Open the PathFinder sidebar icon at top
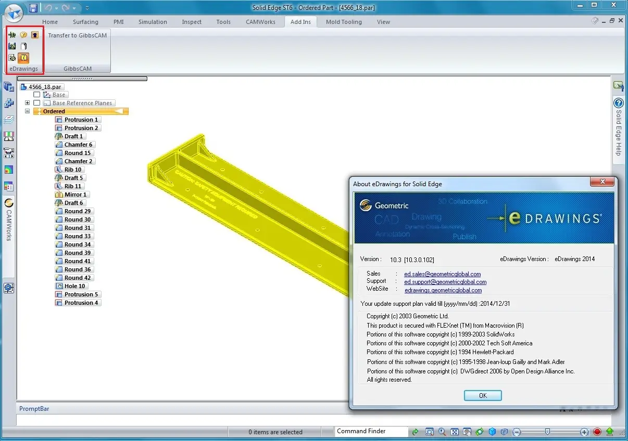The height and width of the screenshot is (441, 628). point(9,86)
